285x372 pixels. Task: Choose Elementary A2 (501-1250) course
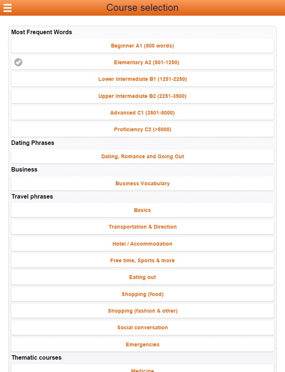coord(146,62)
